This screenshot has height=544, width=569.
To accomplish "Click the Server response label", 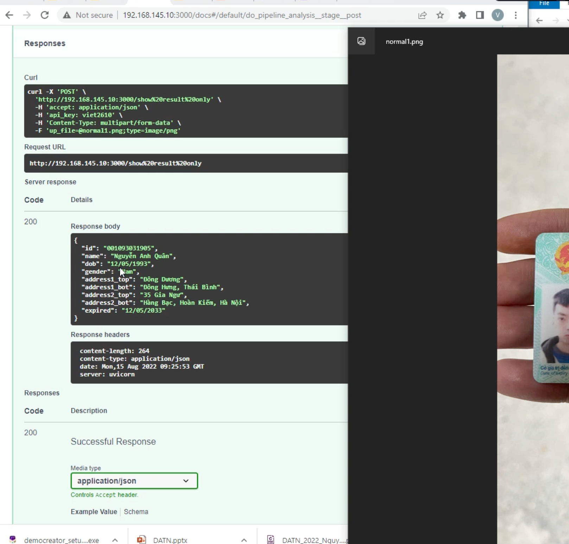I will coord(50,182).
